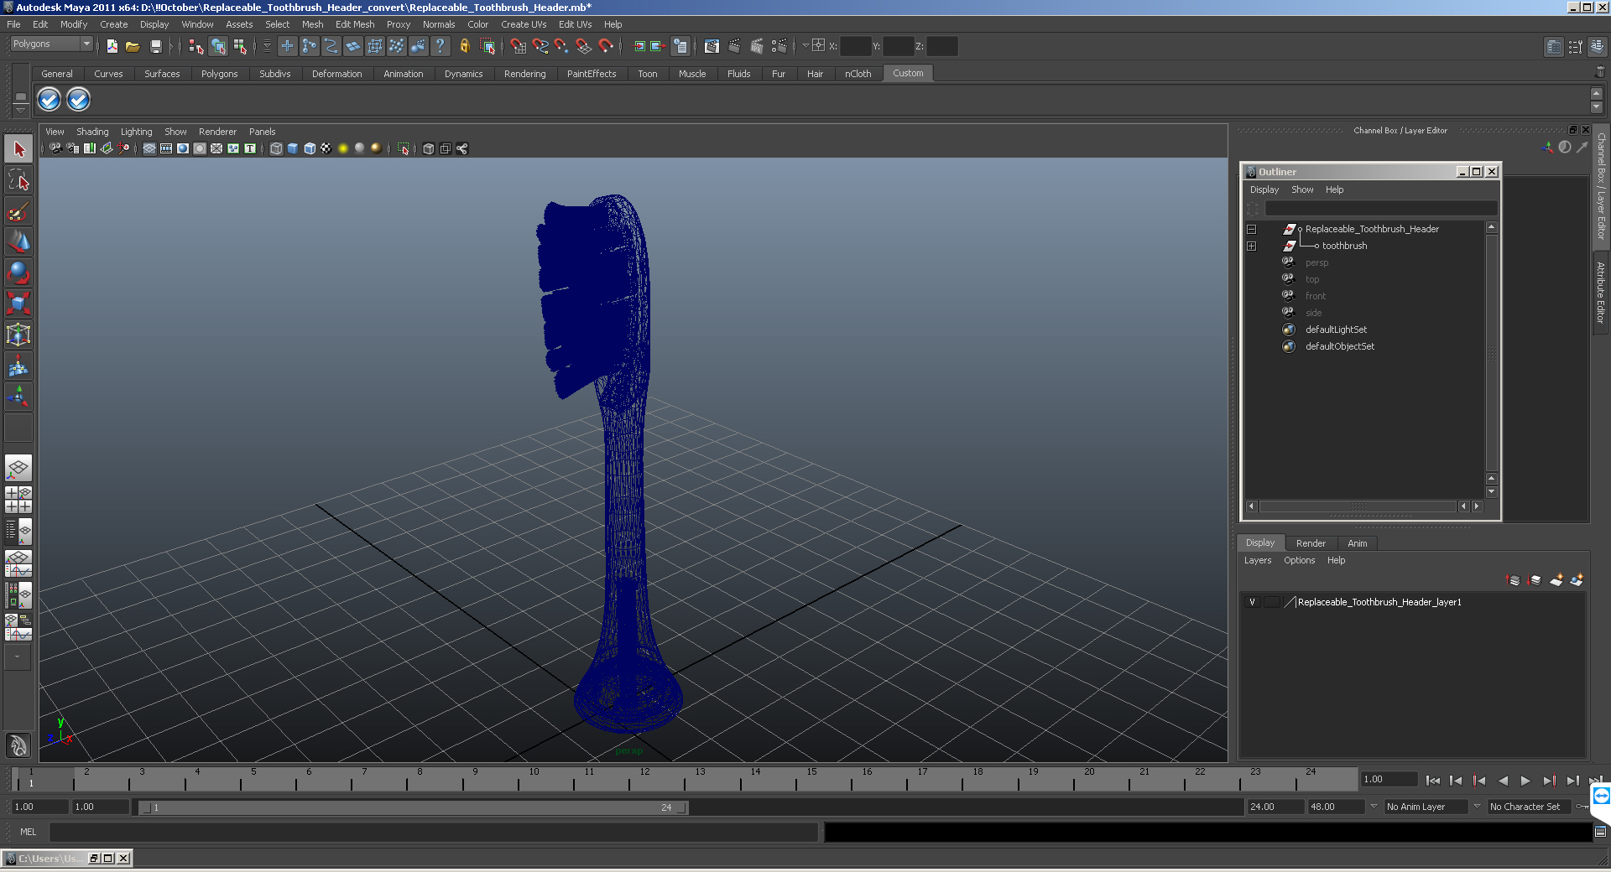Click the MEL command line input field

(433, 832)
